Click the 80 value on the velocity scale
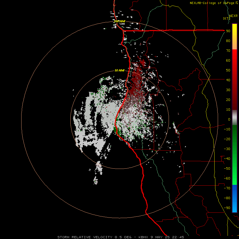The image size is (239, 239). pyautogui.click(x=228, y=41)
